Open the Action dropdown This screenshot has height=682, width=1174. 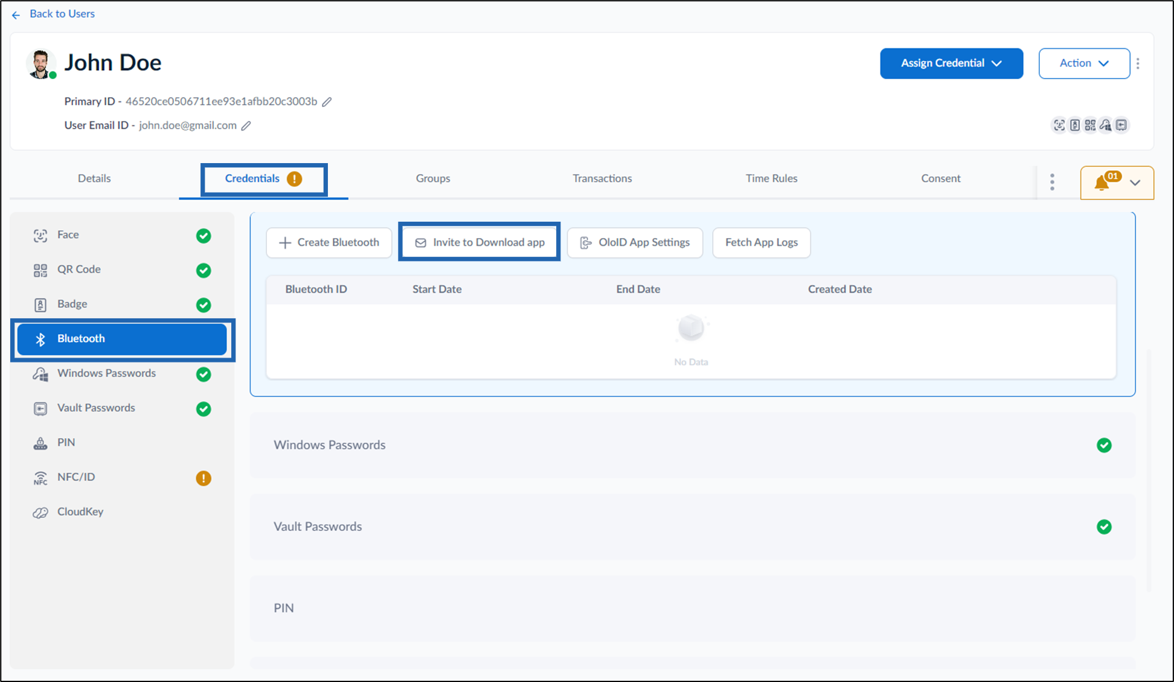pyautogui.click(x=1084, y=63)
